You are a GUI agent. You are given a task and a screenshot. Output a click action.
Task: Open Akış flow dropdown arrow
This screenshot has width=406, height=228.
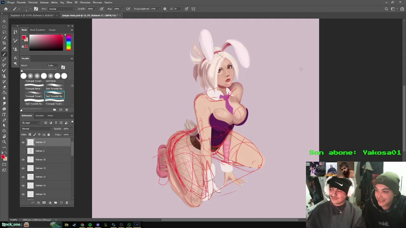pos(122,9)
